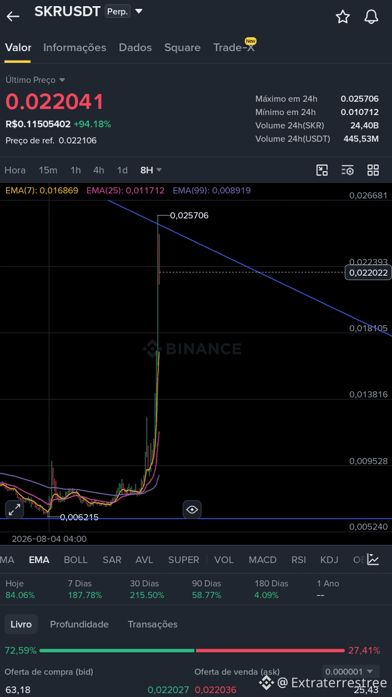
Task: Open the Square tab
Action: coord(183,47)
